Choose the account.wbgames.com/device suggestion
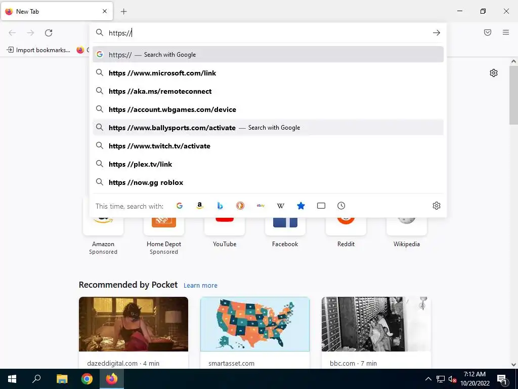518x389 pixels. 268,109
